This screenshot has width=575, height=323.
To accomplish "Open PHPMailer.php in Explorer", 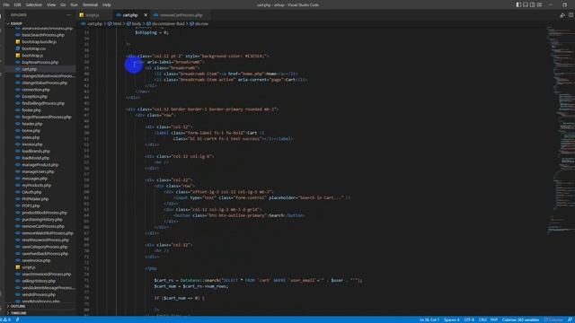I will click(x=35, y=199).
